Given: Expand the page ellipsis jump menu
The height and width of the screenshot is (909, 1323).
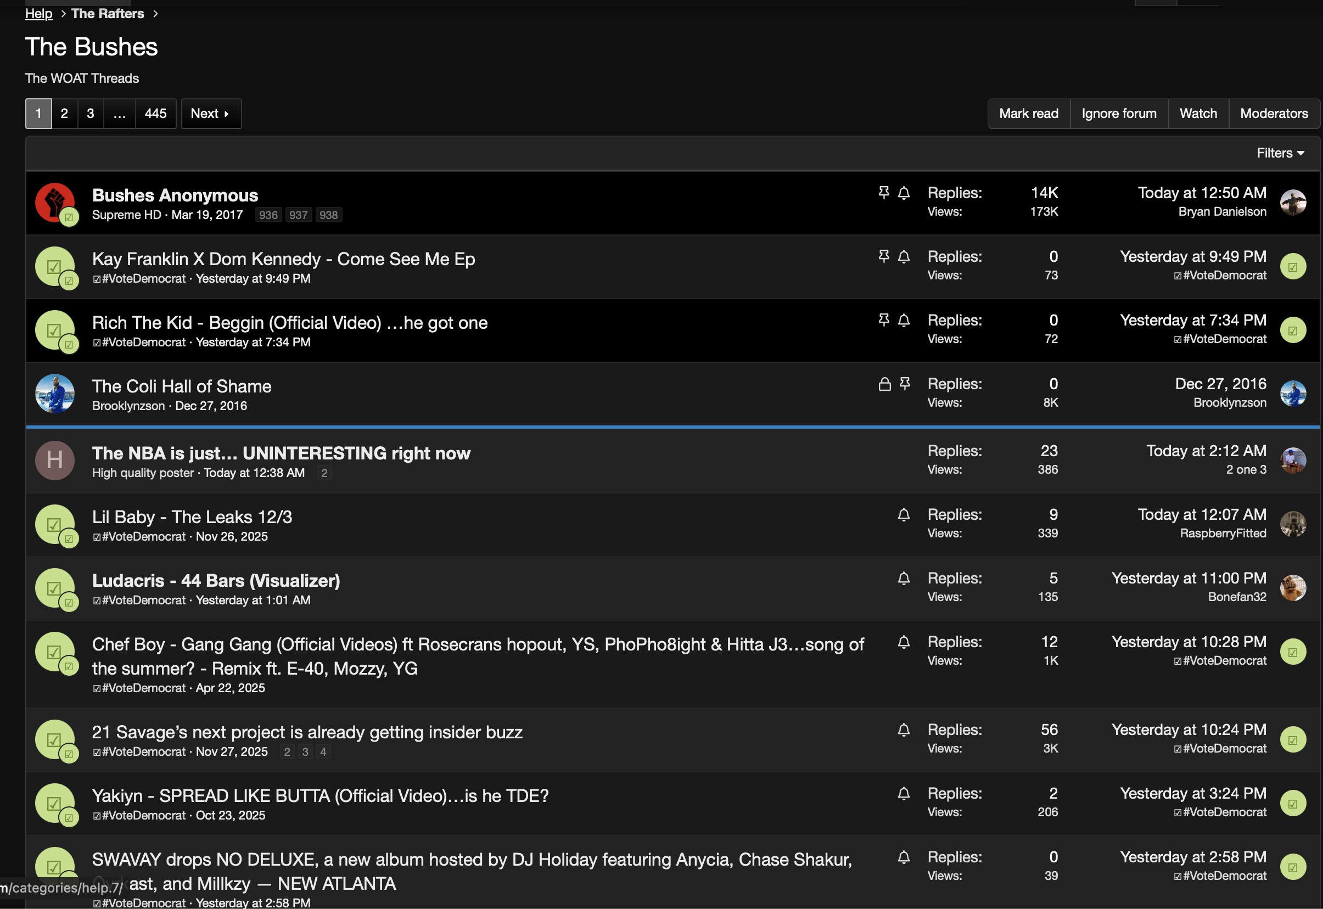Looking at the screenshot, I should point(119,113).
